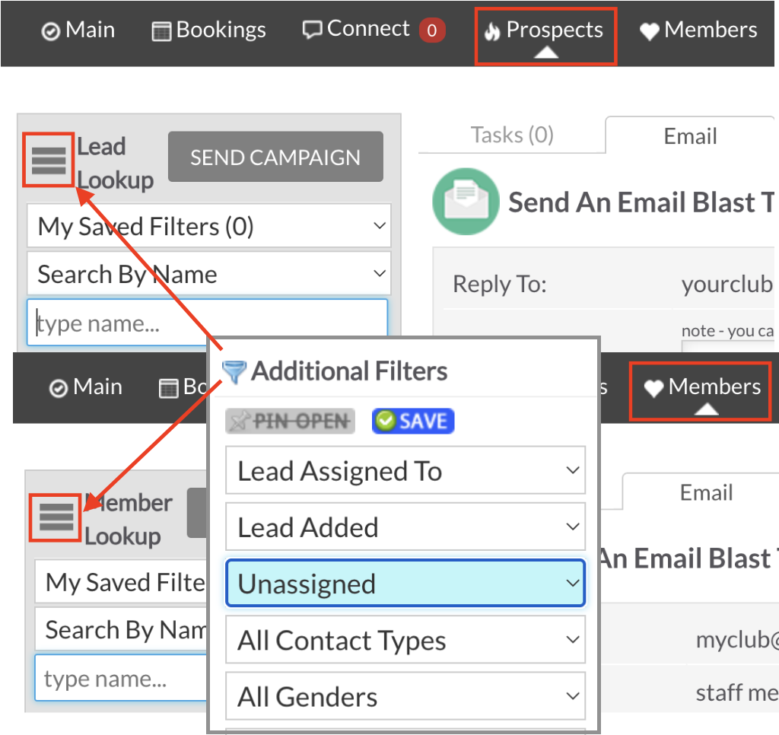Expand the All Contact Types dropdown
This screenshot has height=735, width=779.
(405, 640)
